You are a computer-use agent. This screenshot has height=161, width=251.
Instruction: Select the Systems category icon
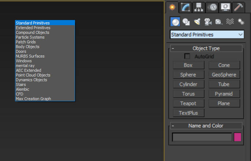[x=241, y=22]
